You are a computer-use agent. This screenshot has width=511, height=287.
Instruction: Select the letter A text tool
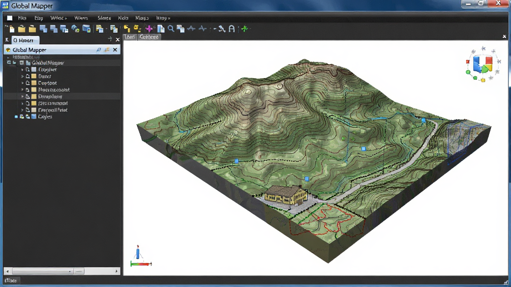(x=232, y=28)
